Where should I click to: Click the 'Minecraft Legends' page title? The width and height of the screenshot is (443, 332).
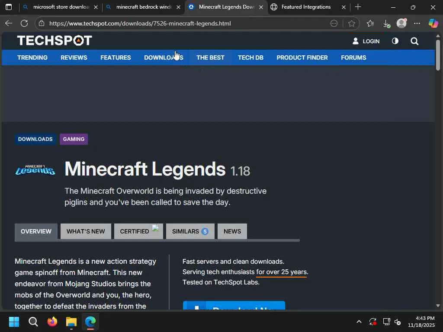[x=145, y=169]
